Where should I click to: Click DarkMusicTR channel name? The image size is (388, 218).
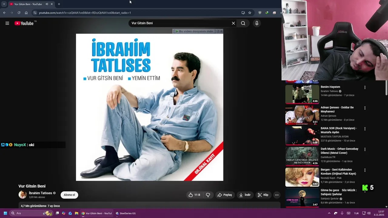tap(328, 157)
